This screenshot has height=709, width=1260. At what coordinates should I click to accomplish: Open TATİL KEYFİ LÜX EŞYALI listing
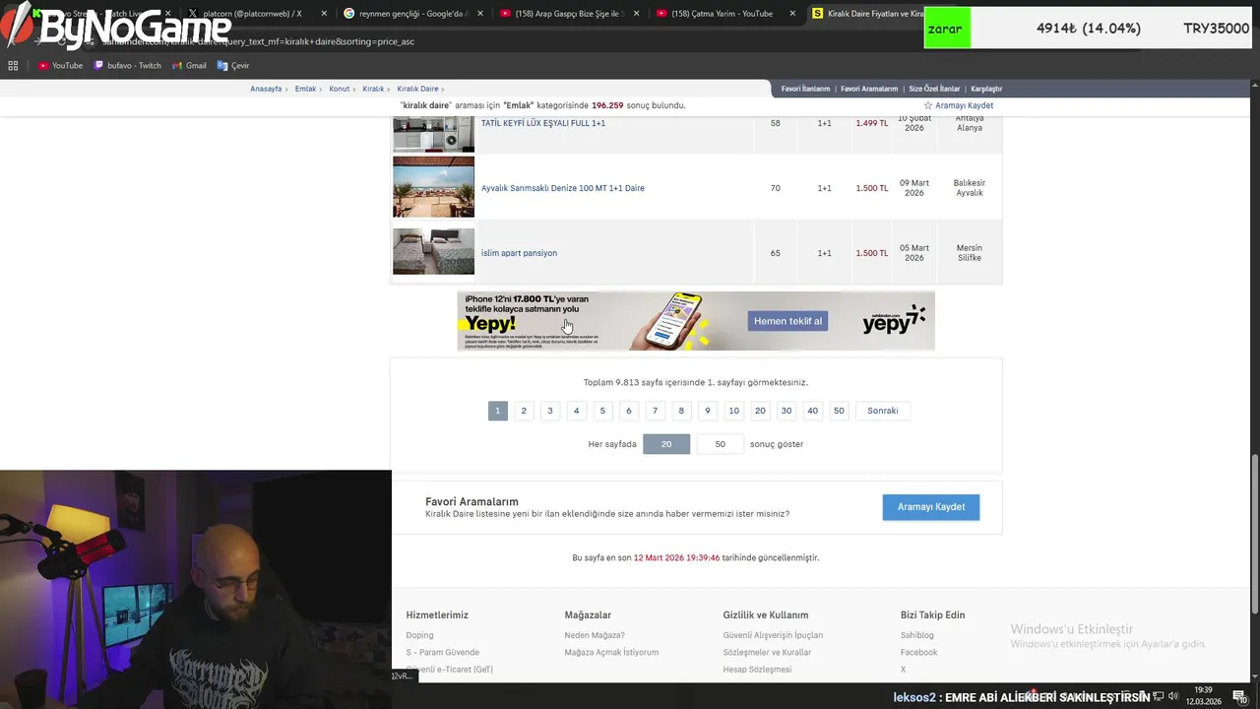[543, 123]
